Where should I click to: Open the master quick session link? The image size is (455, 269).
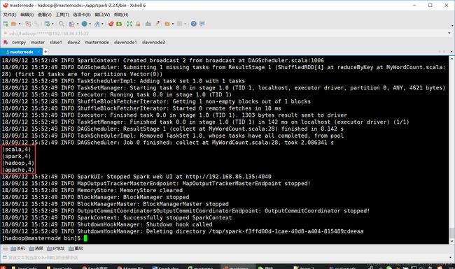[x=38, y=43]
